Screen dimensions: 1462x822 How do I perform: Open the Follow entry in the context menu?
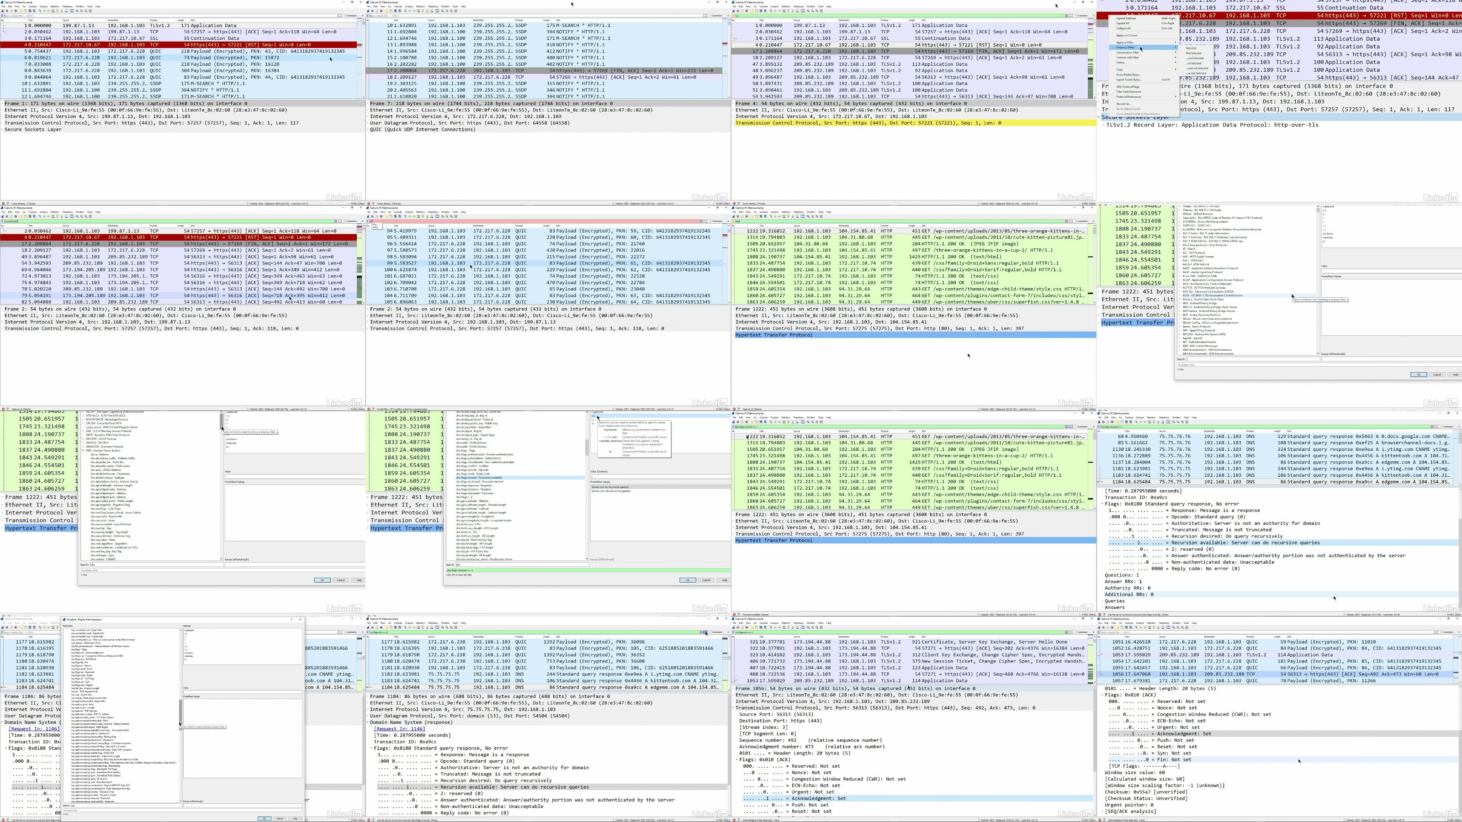(1144, 63)
